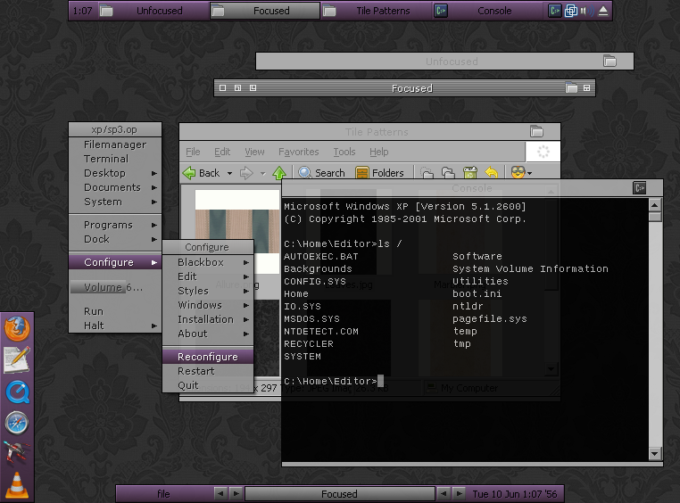The image size is (680, 503).
Task: Click the eject tray icon
Action: (603, 11)
